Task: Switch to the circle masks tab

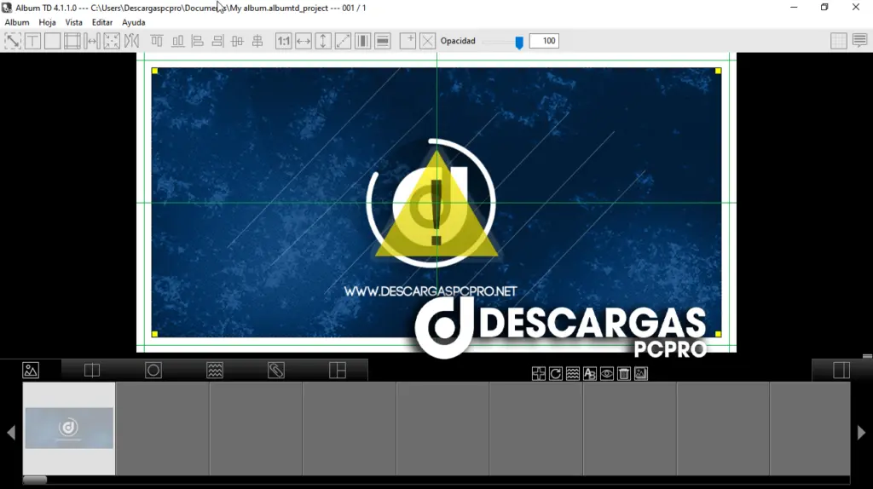Action: tap(153, 370)
